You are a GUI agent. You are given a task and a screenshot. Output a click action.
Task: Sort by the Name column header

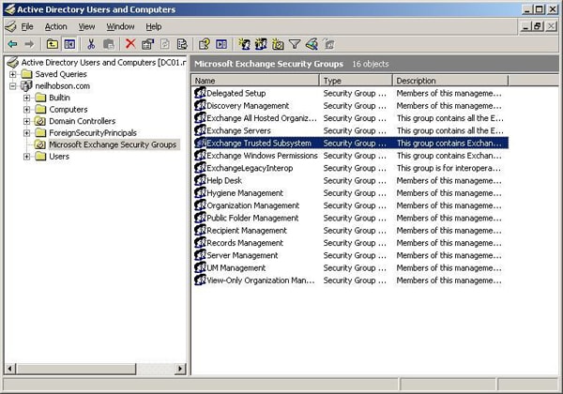point(255,81)
